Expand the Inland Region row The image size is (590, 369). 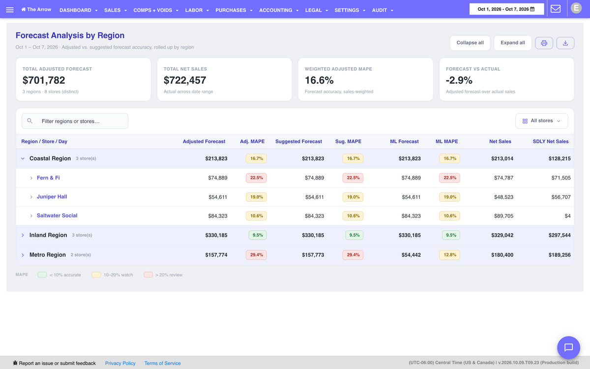[23, 235]
